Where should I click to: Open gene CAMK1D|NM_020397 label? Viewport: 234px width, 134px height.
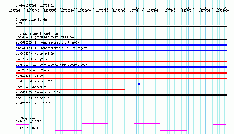click(x=28, y=121)
